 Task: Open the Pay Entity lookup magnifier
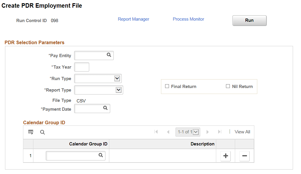click(x=109, y=55)
